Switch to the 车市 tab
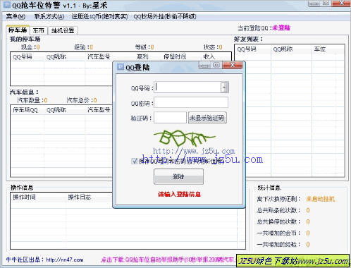The height and width of the screenshot is (268, 351). 39,30
